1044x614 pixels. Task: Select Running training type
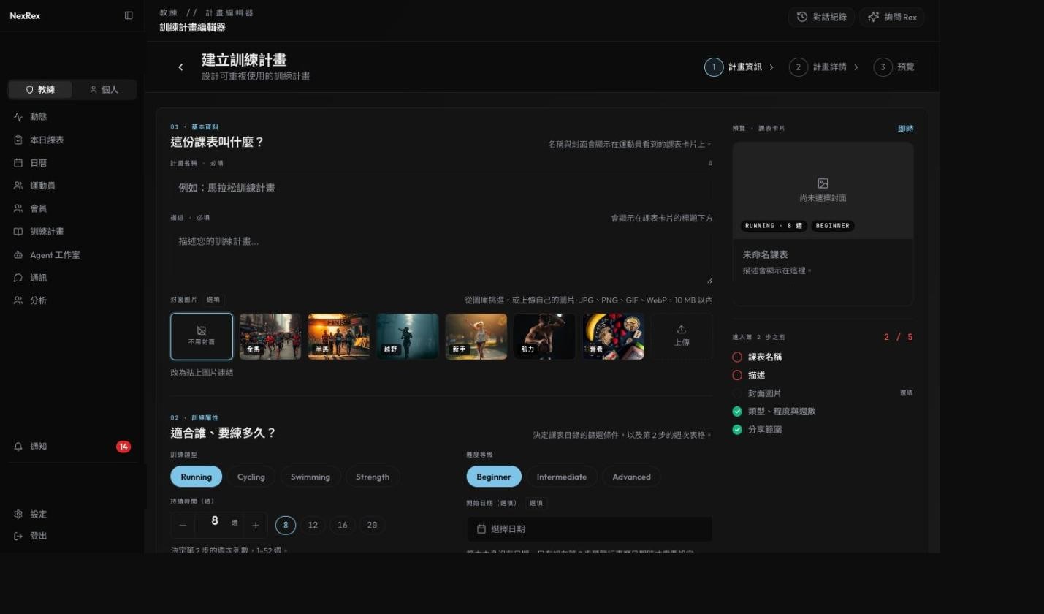[x=196, y=477]
